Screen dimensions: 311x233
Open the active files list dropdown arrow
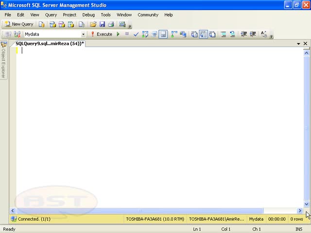(x=298, y=44)
